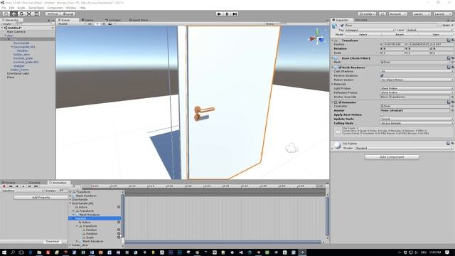Add the Scale property curve in the Animation list
The image size is (455, 256).
click(119, 238)
